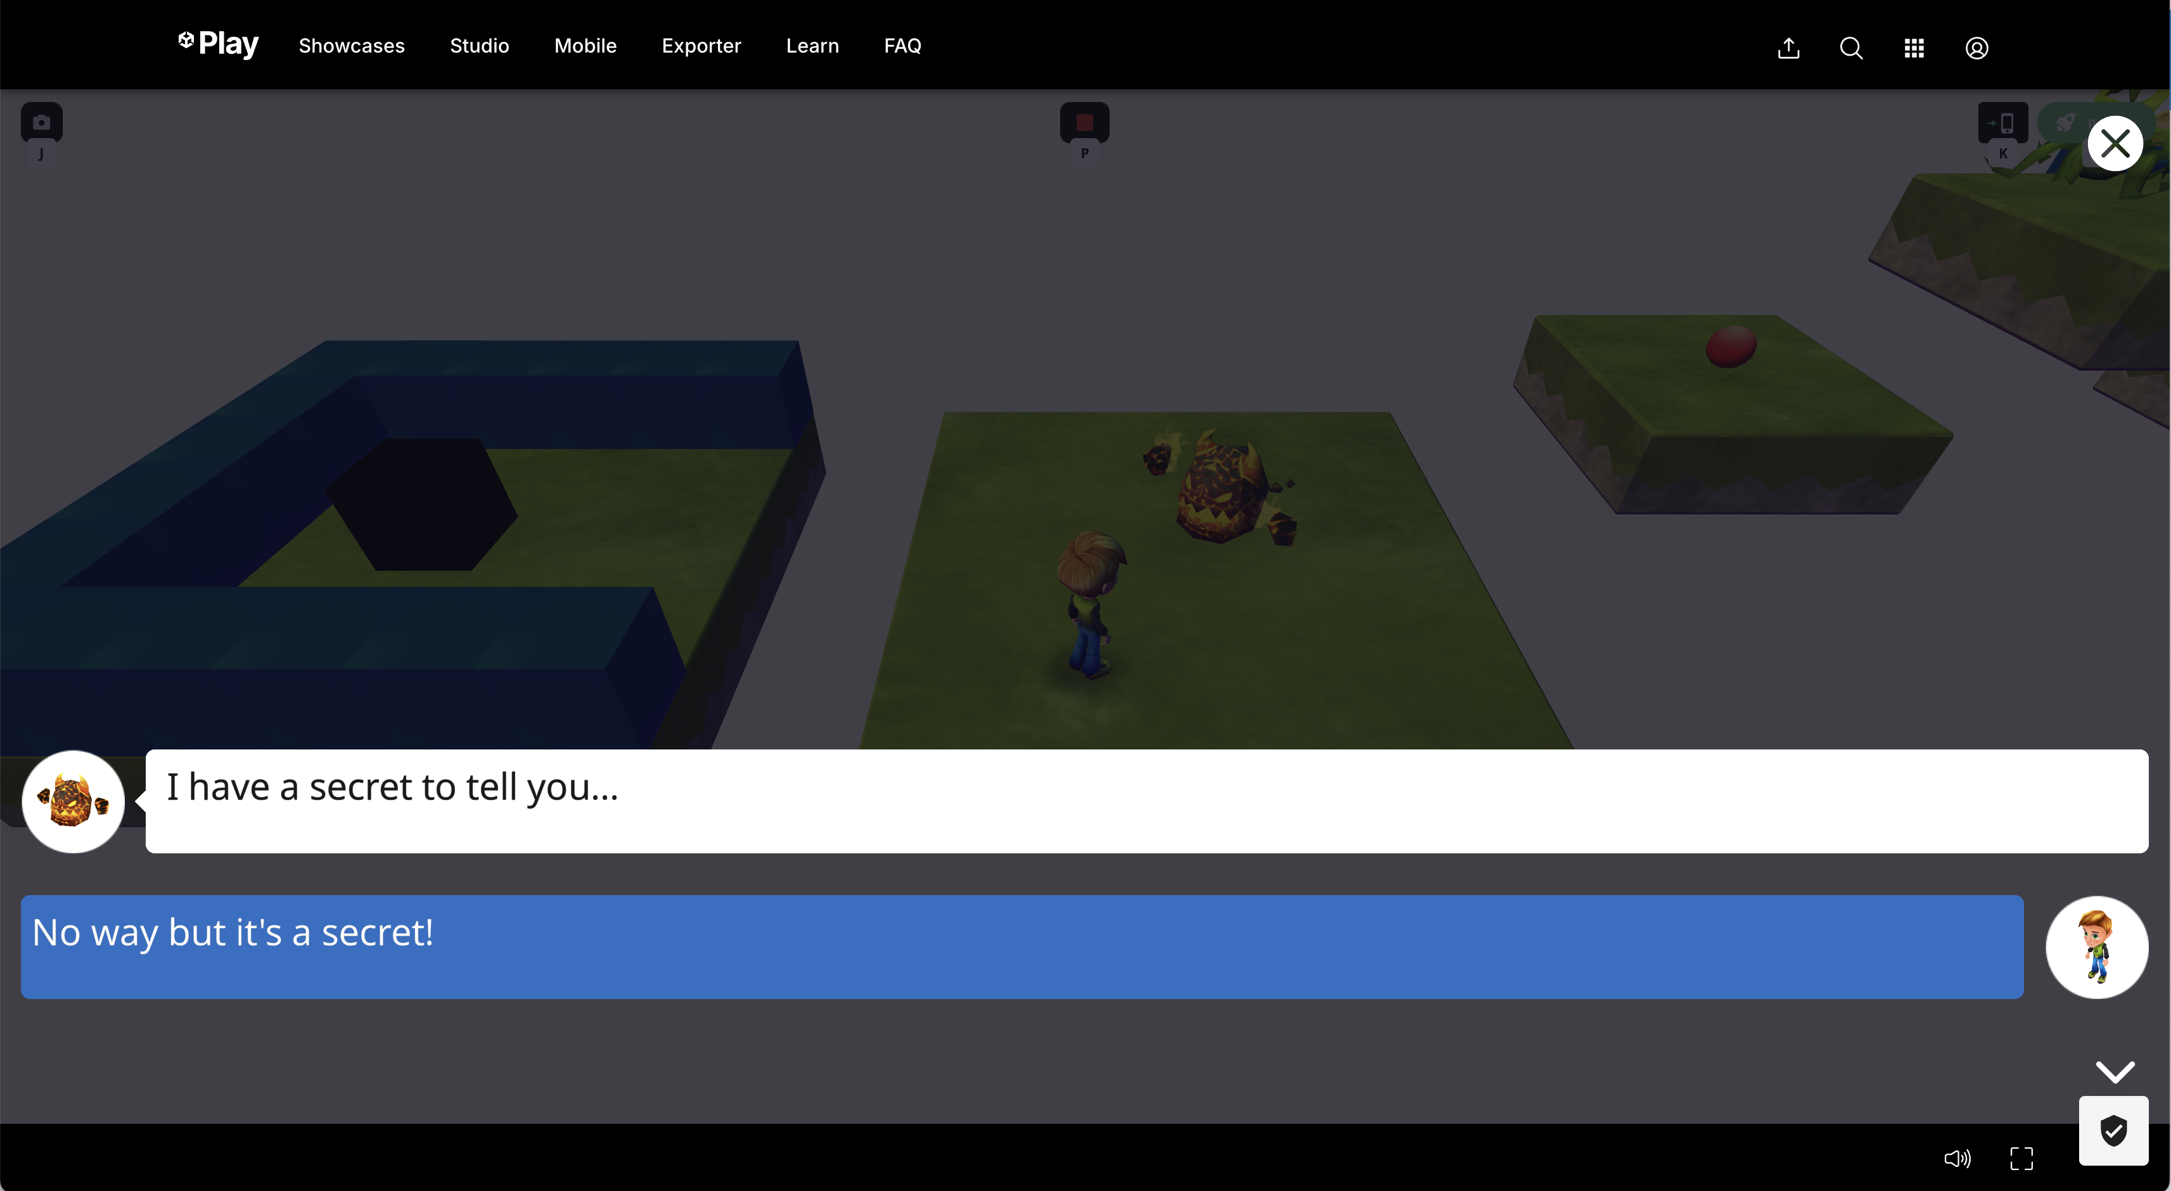Expand the chevron down arrow
2171x1191 pixels.
[2115, 1071]
